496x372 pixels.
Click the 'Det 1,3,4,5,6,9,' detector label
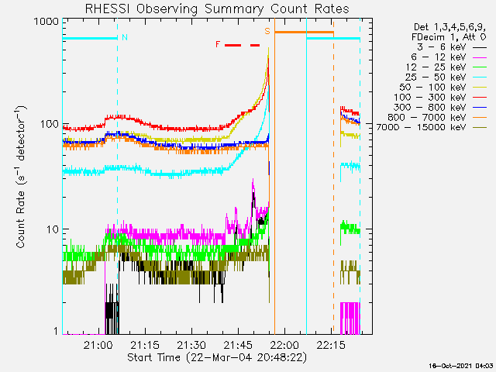pos(449,28)
